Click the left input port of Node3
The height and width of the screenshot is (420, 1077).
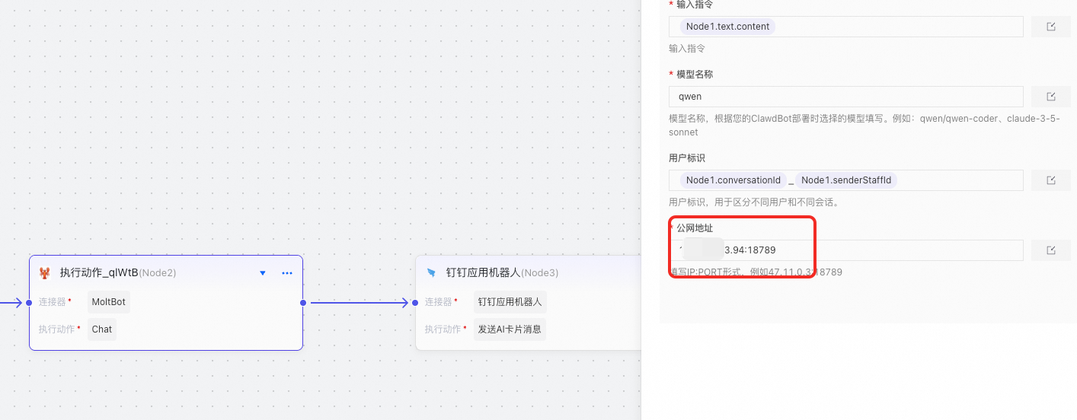tap(415, 303)
